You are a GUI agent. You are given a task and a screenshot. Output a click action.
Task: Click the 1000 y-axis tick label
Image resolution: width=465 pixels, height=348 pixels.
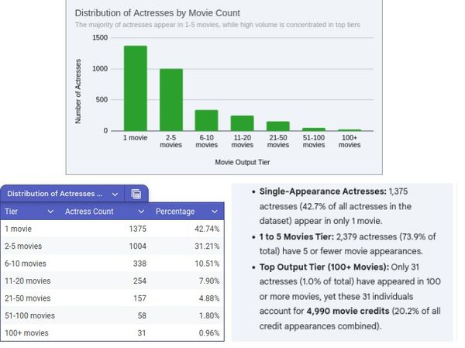coord(100,69)
